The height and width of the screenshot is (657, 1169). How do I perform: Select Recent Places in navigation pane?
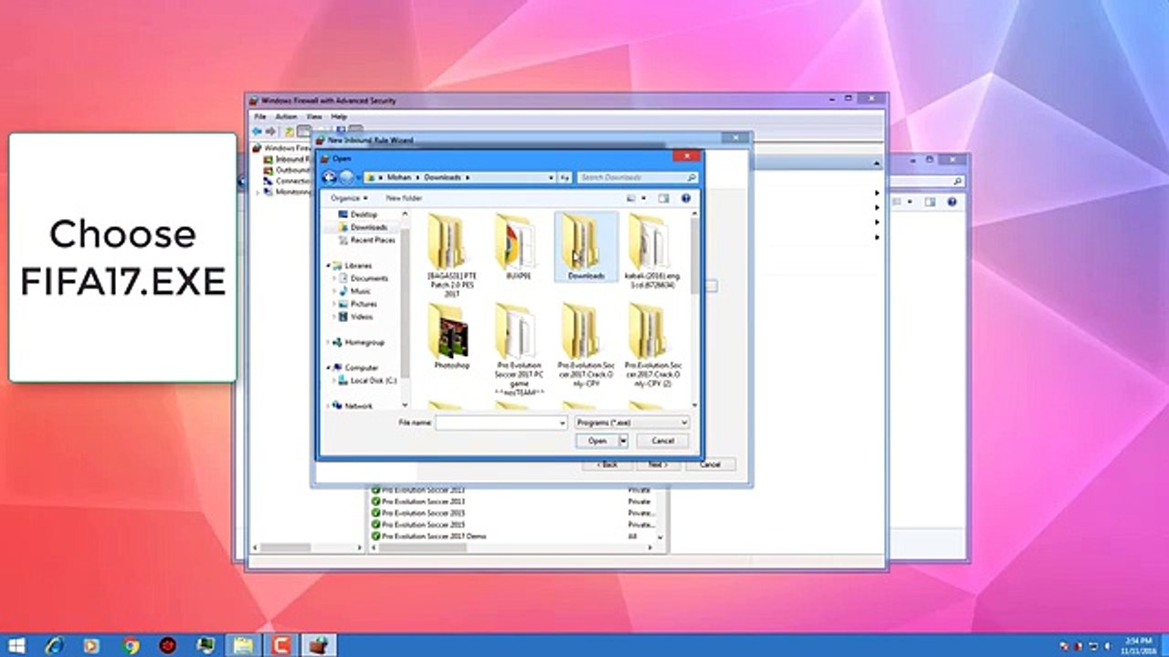coord(373,240)
